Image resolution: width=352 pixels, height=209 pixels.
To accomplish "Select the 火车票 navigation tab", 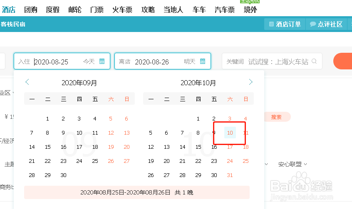I will coord(122,10).
